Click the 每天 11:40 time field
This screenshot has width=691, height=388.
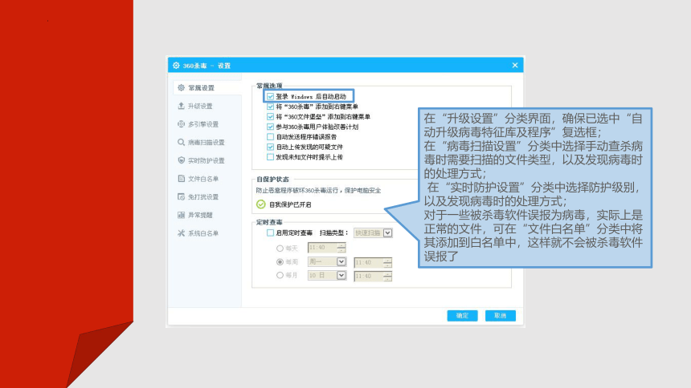click(323, 248)
